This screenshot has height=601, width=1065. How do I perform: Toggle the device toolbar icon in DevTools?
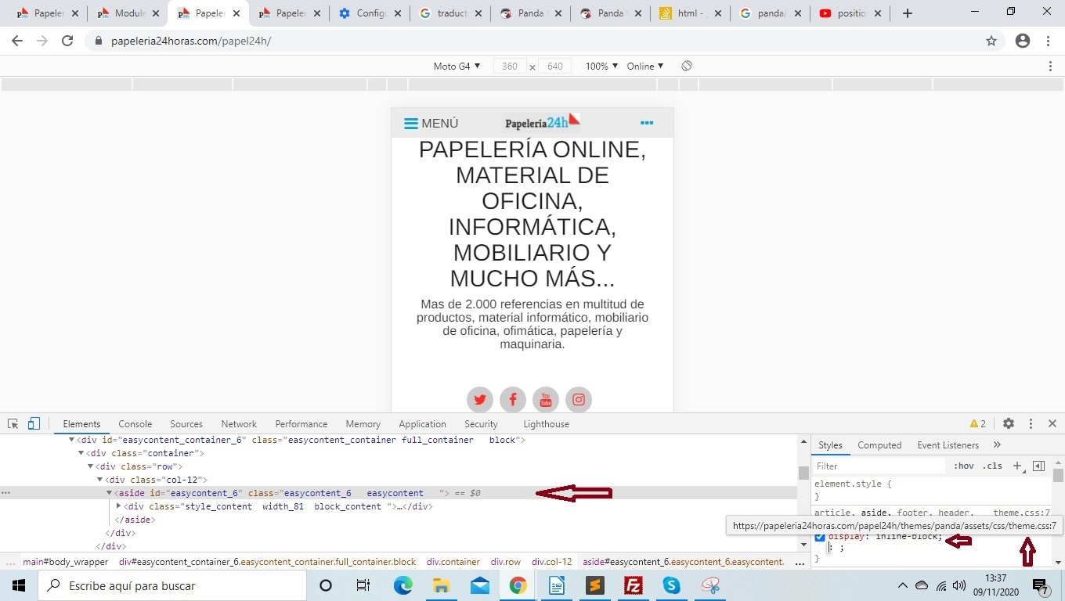coord(34,424)
